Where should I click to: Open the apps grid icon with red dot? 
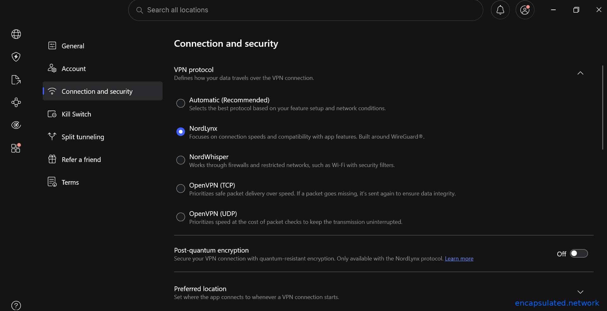(16, 148)
